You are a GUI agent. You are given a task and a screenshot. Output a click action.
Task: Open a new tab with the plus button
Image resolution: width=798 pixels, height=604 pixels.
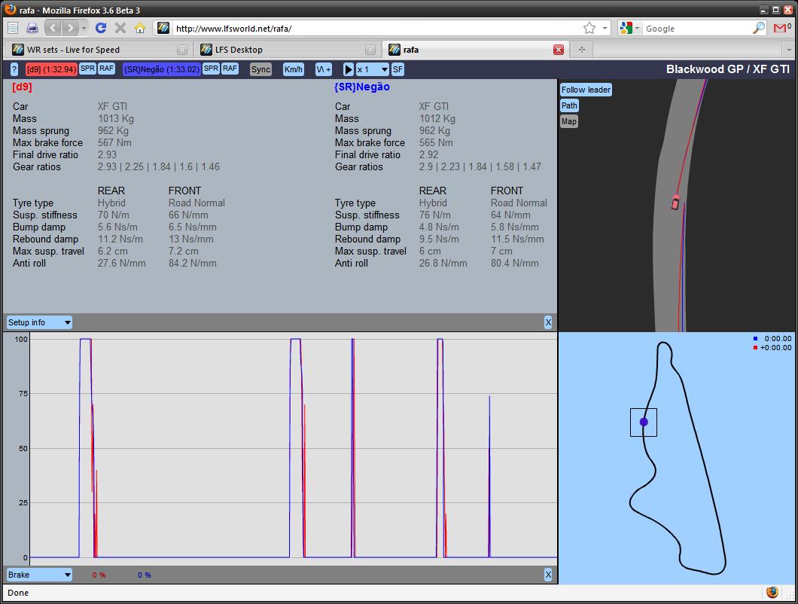(x=581, y=50)
